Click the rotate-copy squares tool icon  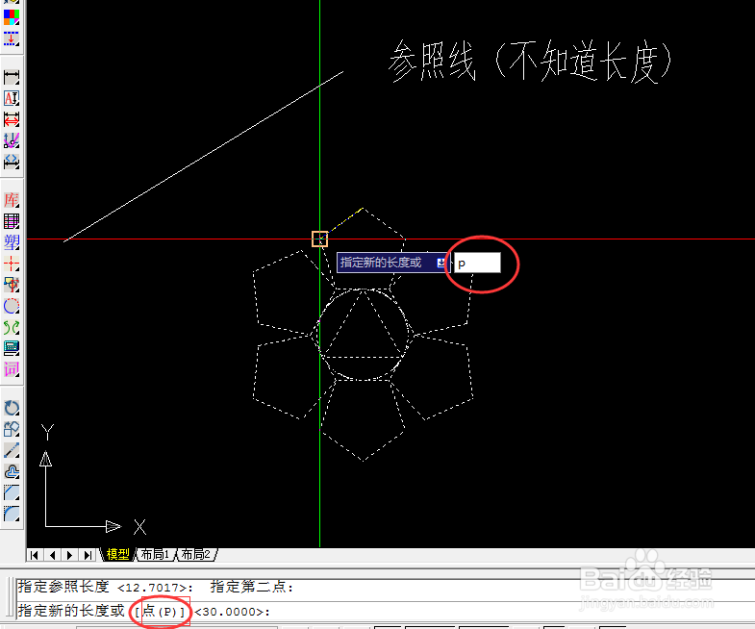pyautogui.click(x=12, y=429)
